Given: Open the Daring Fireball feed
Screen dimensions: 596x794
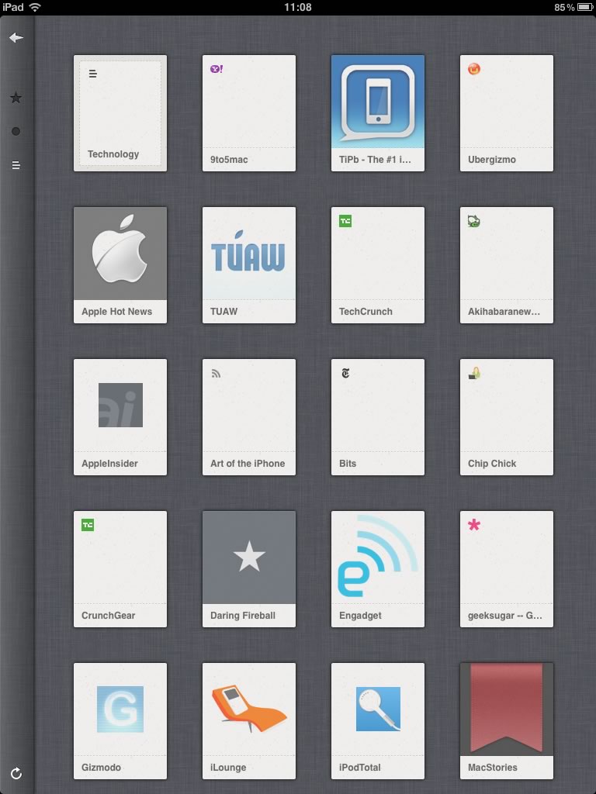Looking at the screenshot, I should [249, 568].
